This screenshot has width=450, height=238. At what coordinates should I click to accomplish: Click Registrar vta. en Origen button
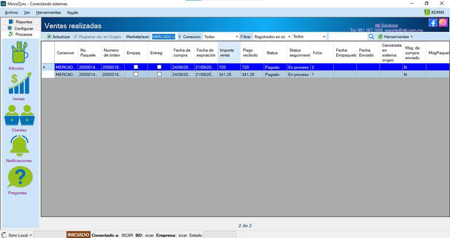coord(97,37)
